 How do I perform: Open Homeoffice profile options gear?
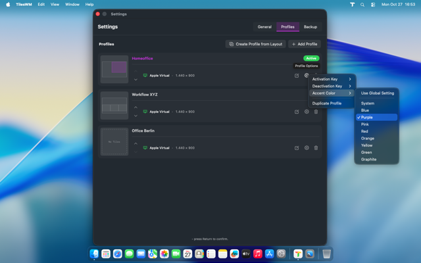pyautogui.click(x=307, y=76)
